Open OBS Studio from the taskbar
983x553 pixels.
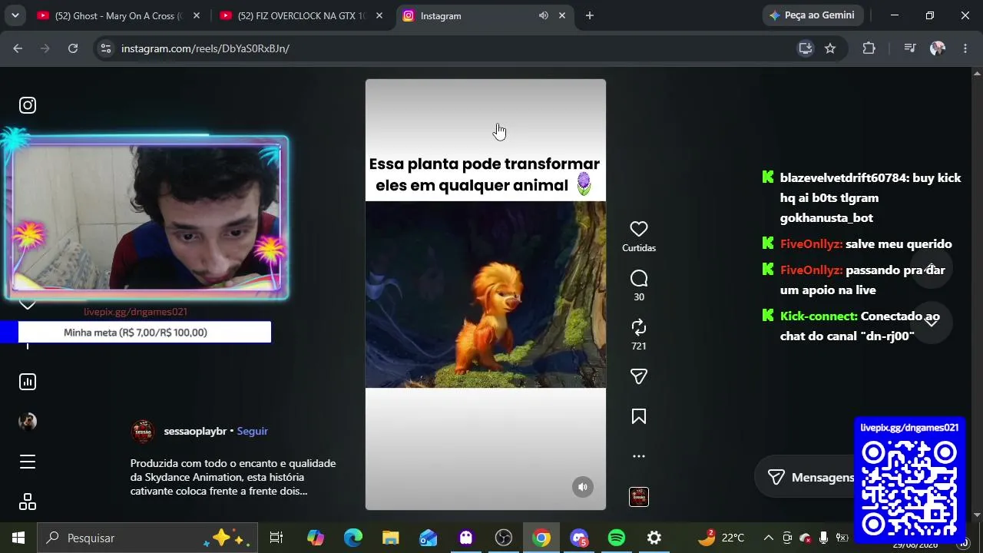click(504, 538)
